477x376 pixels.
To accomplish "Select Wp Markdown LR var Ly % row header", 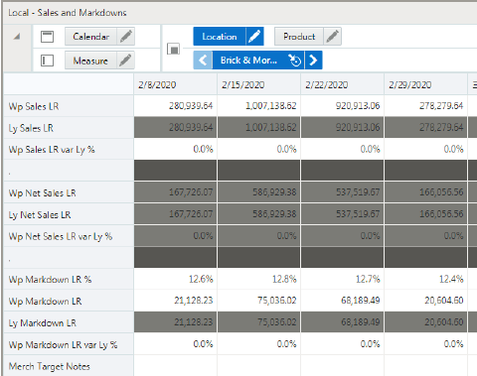I will (x=69, y=344).
